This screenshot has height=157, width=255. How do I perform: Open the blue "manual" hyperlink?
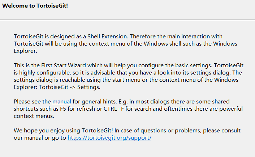point(62,102)
